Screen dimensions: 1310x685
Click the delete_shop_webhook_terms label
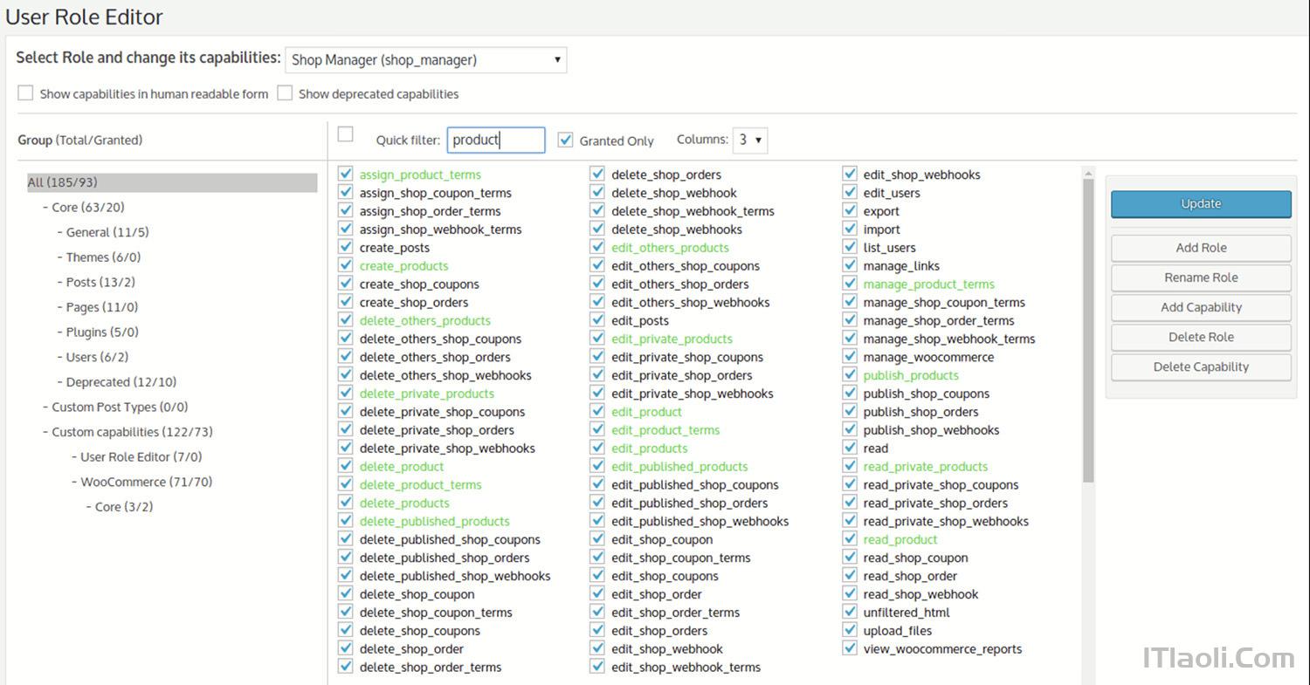click(x=693, y=211)
